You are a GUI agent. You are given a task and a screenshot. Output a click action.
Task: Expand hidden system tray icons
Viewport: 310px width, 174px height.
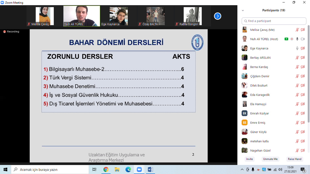click(242, 169)
